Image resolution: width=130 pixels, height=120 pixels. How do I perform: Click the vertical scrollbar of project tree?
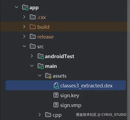pyautogui.click(x=129, y=60)
